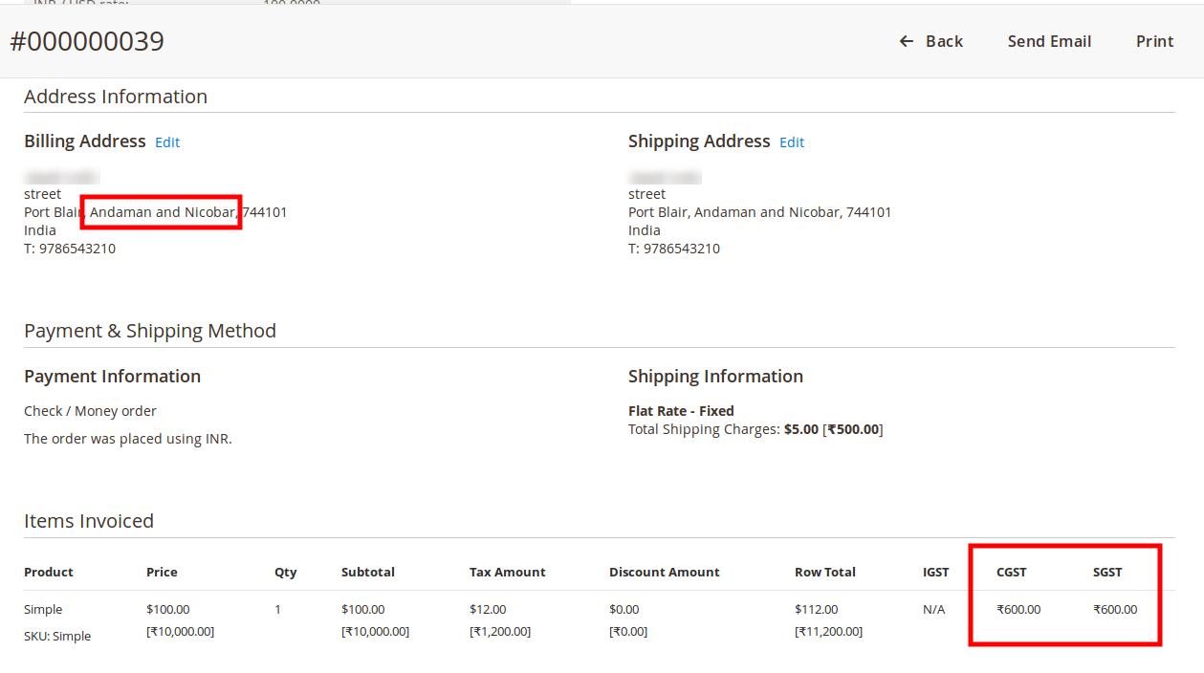Click the SKU: Simple link

[56, 636]
